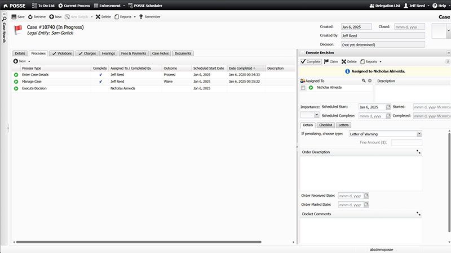Click the horizontal scrollbar under the processes table

pyautogui.click(x=139, y=242)
